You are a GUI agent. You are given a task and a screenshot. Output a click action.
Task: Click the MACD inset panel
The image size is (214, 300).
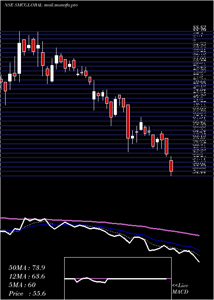click(x=118, y=279)
